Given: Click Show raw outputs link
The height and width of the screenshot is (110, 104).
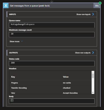Looking at the screenshot, I should [83, 53].
